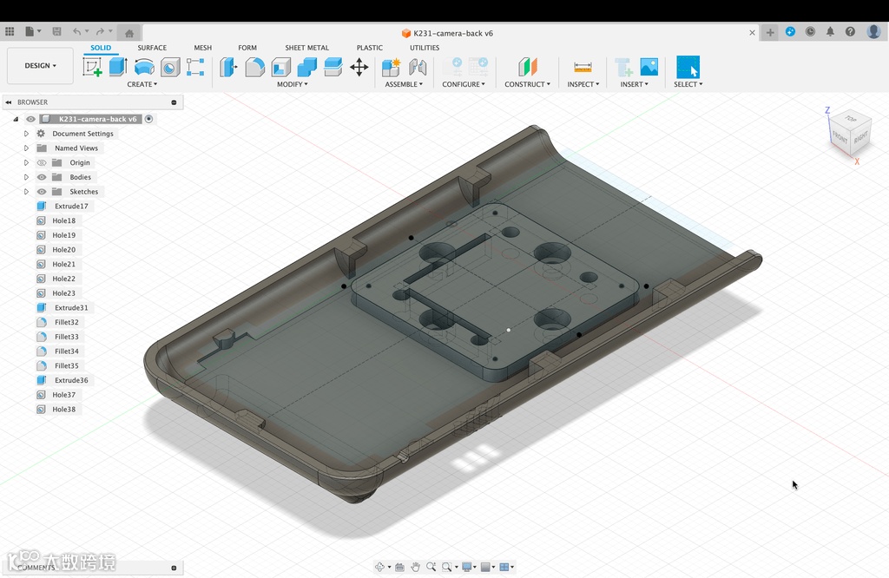Open the CREATE dropdown menu
The height and width of the screenshot is (578, 889).
click(142, 84)
